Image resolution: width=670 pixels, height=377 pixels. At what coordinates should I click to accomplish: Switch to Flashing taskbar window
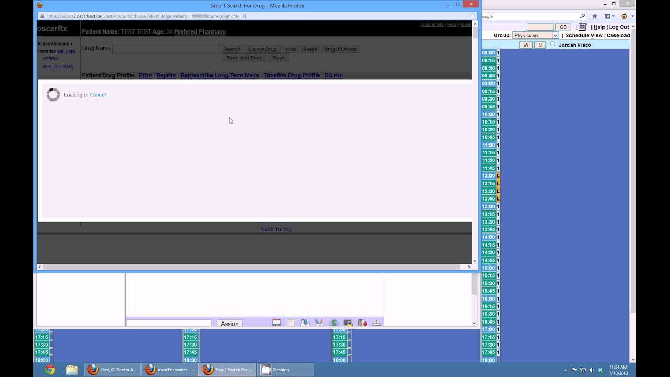(x=285, y=370)
